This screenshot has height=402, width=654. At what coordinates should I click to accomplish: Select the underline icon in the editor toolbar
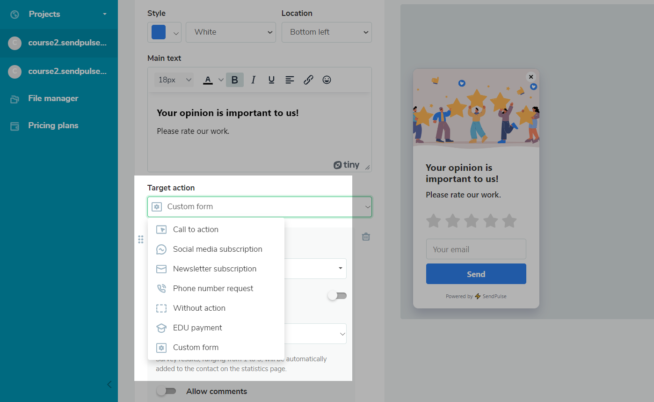click(x=271, y=80)
